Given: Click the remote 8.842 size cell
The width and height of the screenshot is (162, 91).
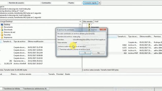Looking at the screenshot, I should pyautogui.click(x=125, y=45).
